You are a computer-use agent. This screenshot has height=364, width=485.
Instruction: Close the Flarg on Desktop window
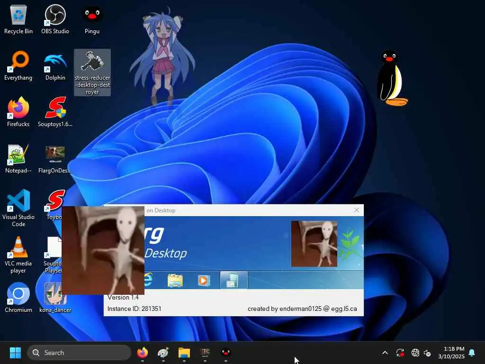[x=356, y=210]
